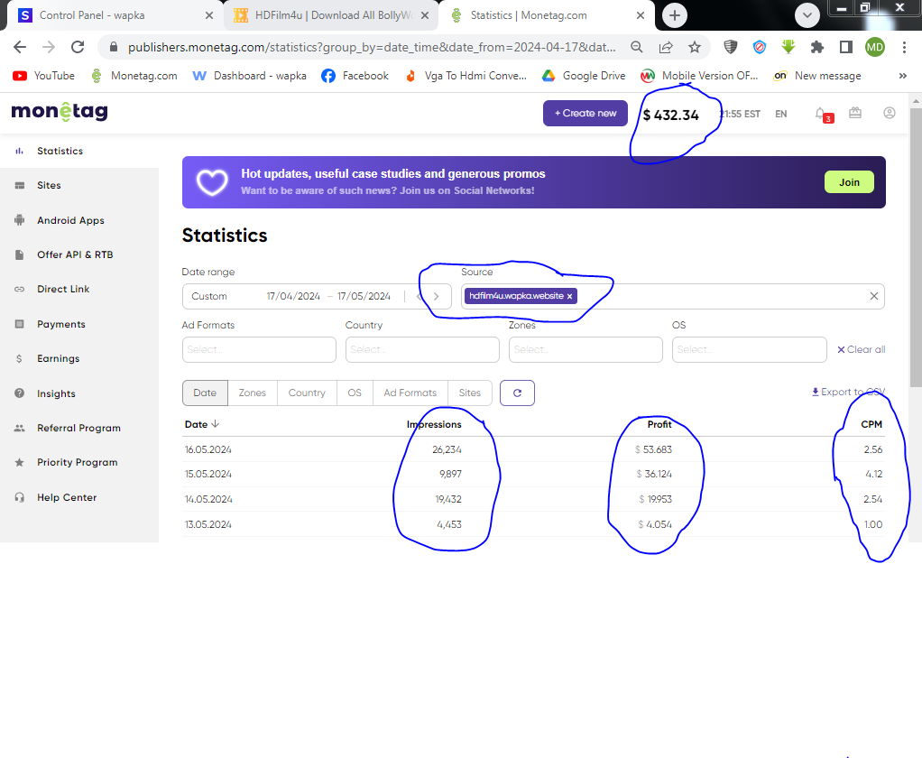922x758 pixels.
Task: Click the 14.05.2024 date cell
Action: 208,499
